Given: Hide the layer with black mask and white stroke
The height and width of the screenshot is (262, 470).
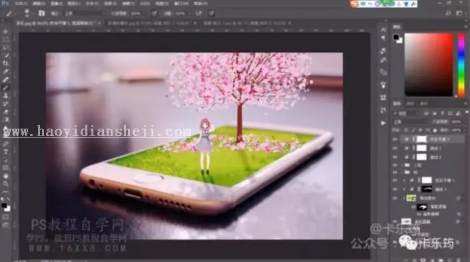Looking at the screenshot, I should point(395,189).
